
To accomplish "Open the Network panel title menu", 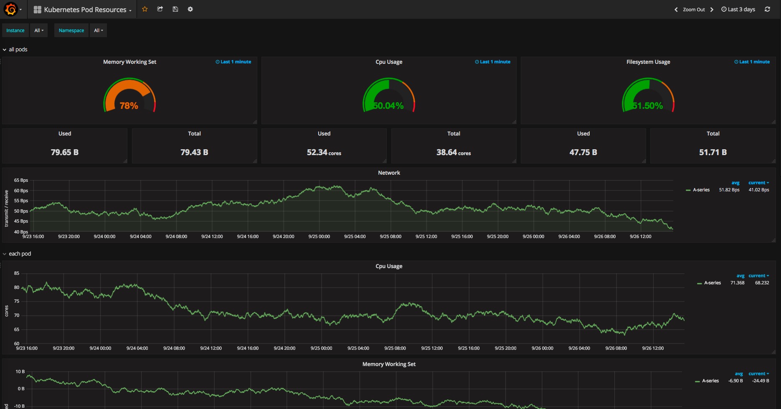I will pyautogui.click(x=389, y=173).
